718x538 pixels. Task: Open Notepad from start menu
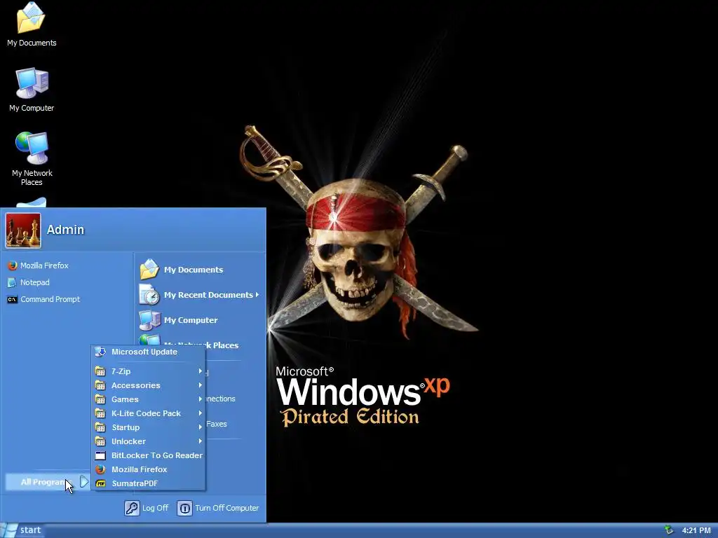(x=29, y=282)
